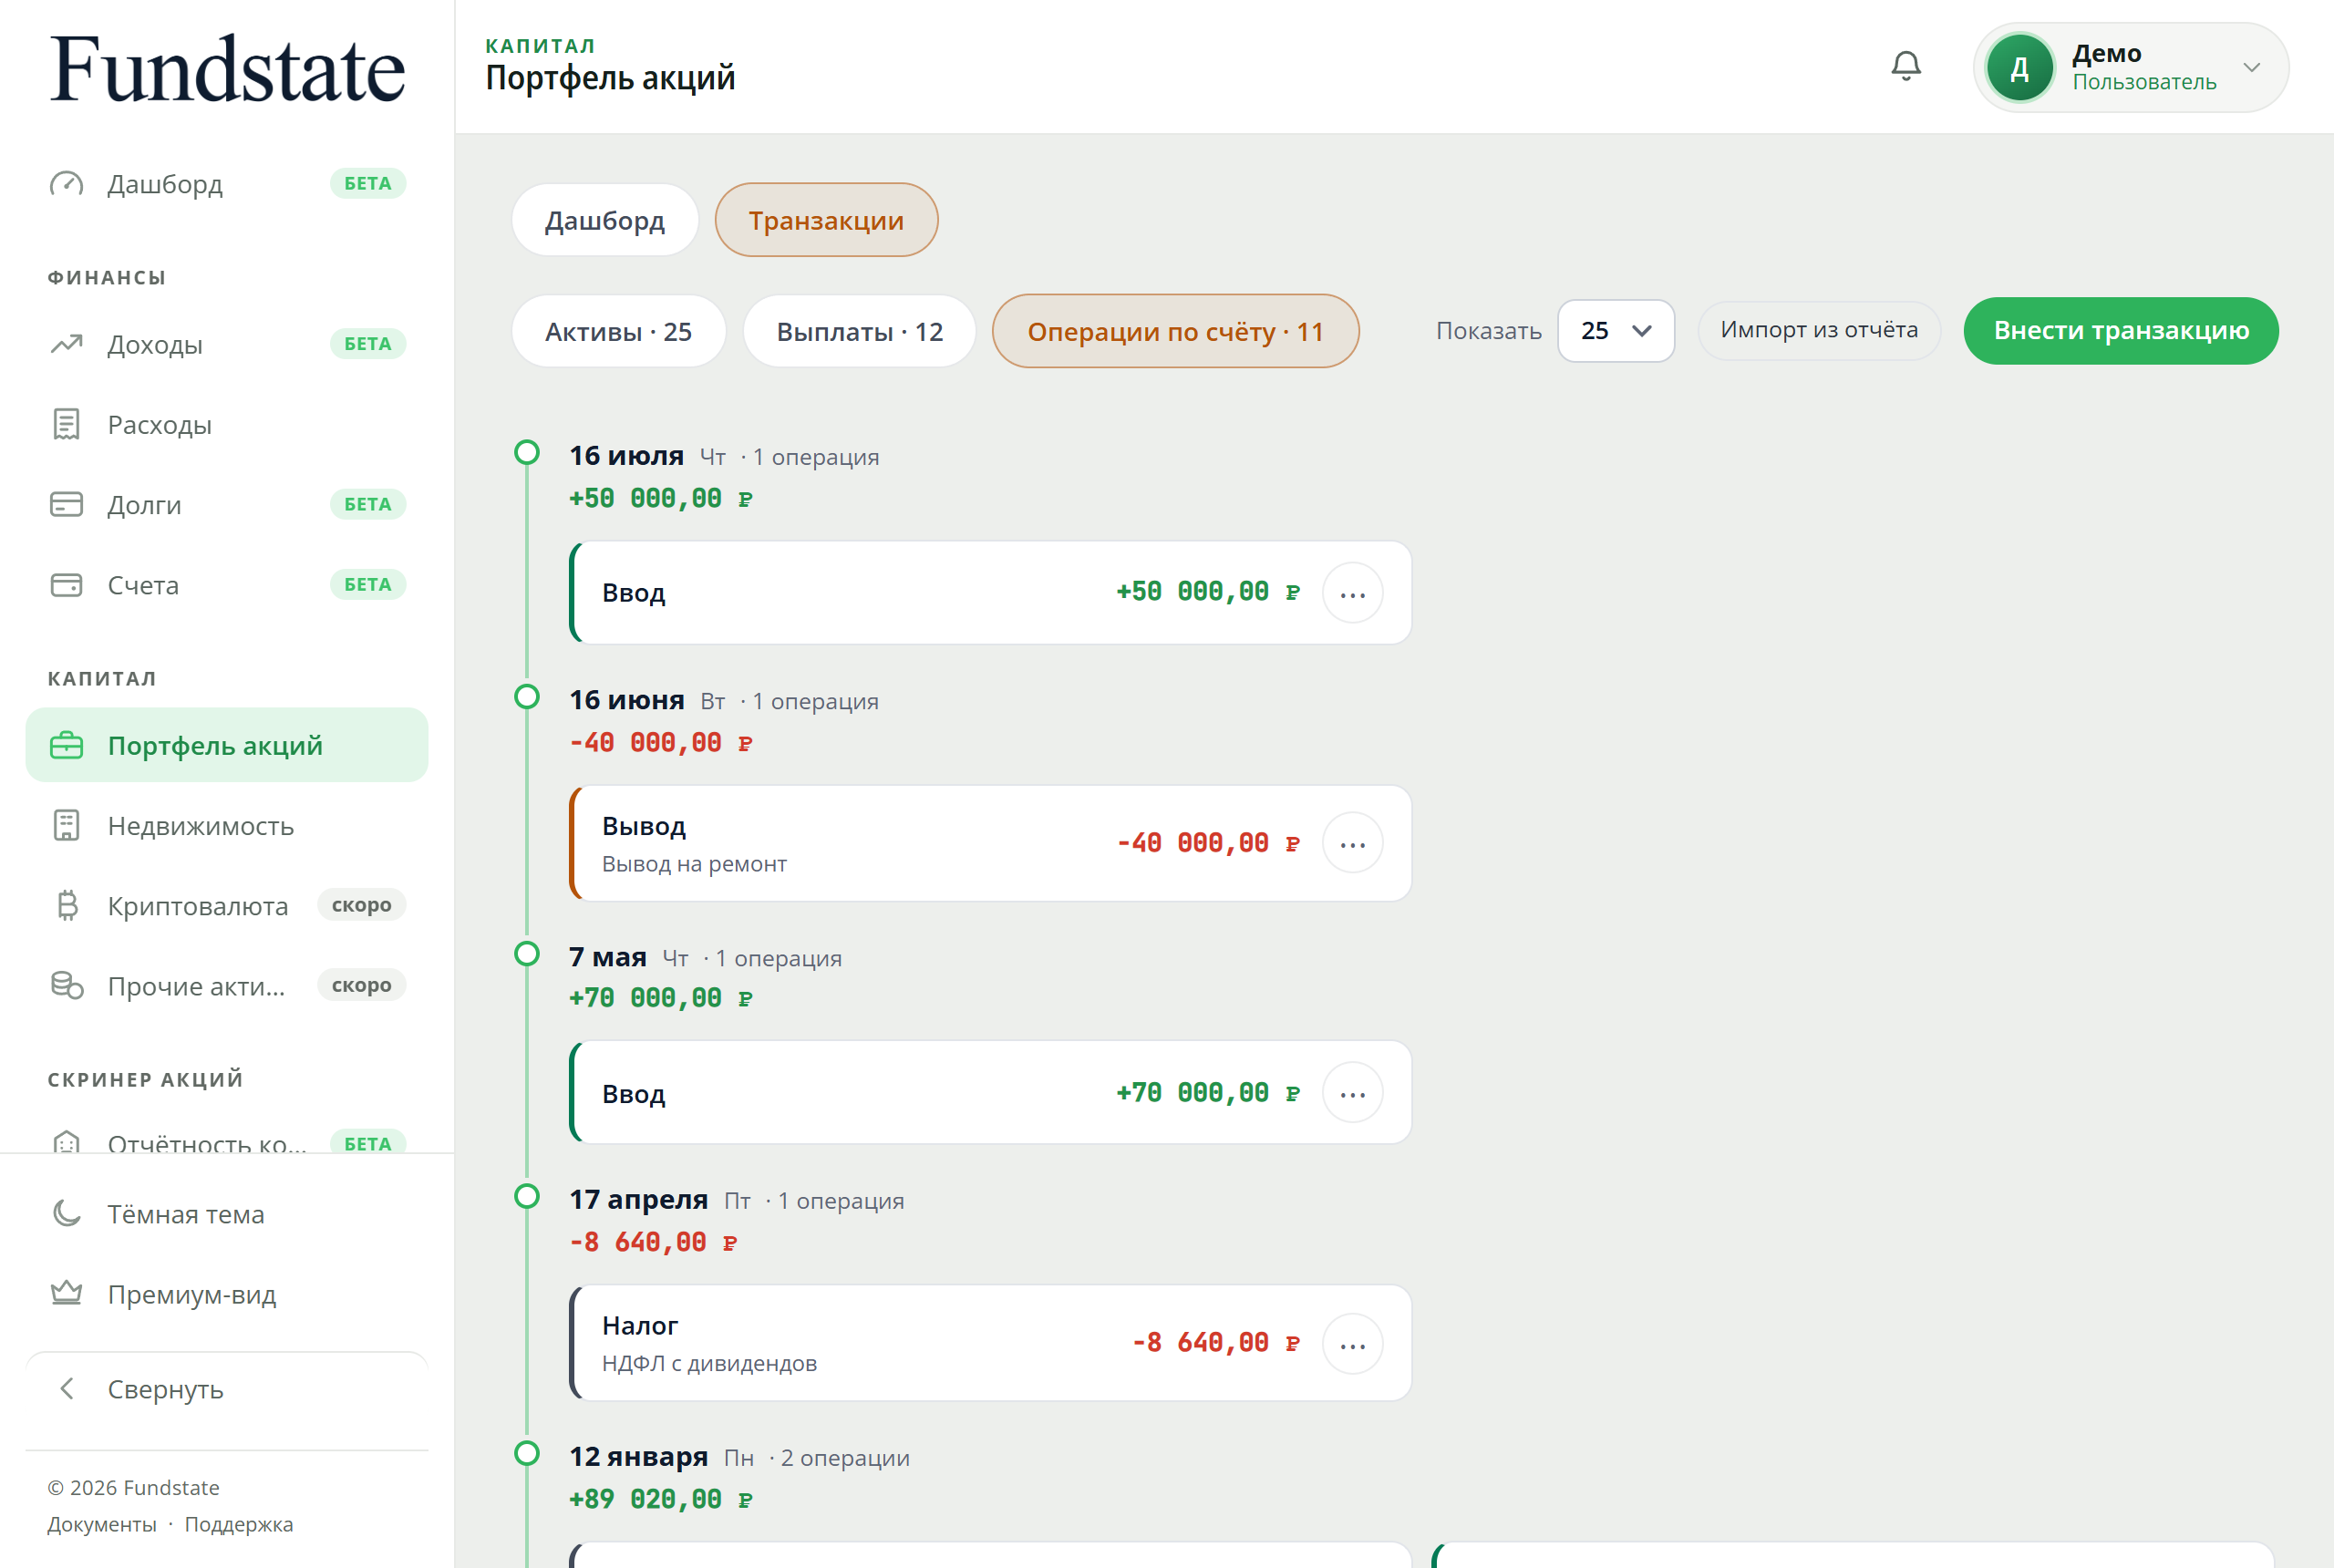Open Долги in the sidebar
Screen dimensions: 2334x1568
coord(227,504)
